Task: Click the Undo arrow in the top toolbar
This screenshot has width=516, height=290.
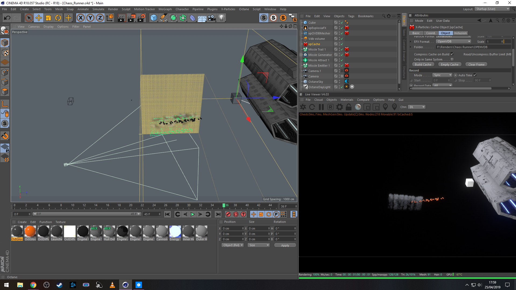Action: point(7,18)
